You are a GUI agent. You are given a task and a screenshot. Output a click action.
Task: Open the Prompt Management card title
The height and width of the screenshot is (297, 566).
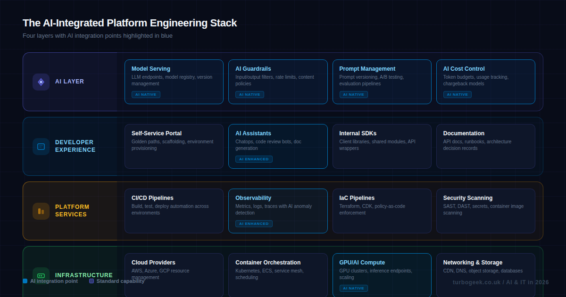click(x=367, y=69)
